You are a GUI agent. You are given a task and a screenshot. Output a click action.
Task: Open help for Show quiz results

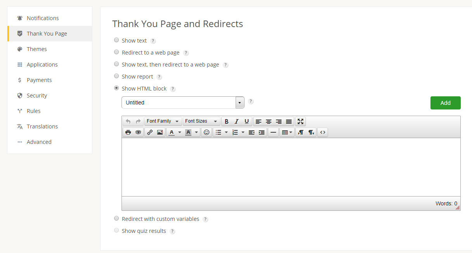(172, 231)
